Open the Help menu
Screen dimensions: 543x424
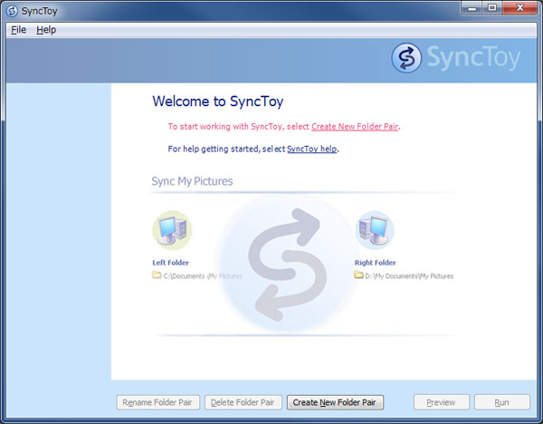pyautogui.click(x=46, y=30)
